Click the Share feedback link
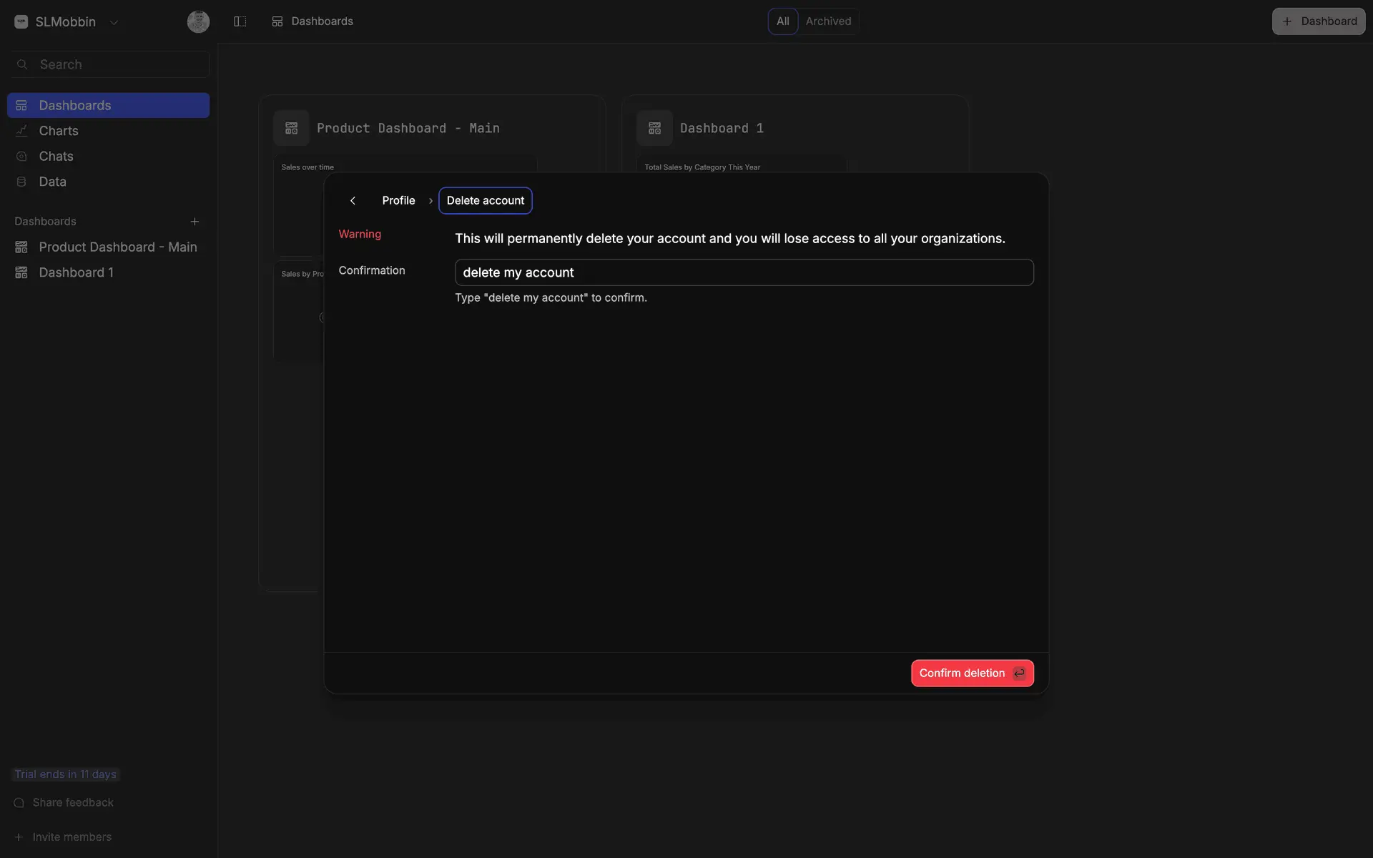The width and height of the screenshot is (1373, 858). click(x=73, y=802)
